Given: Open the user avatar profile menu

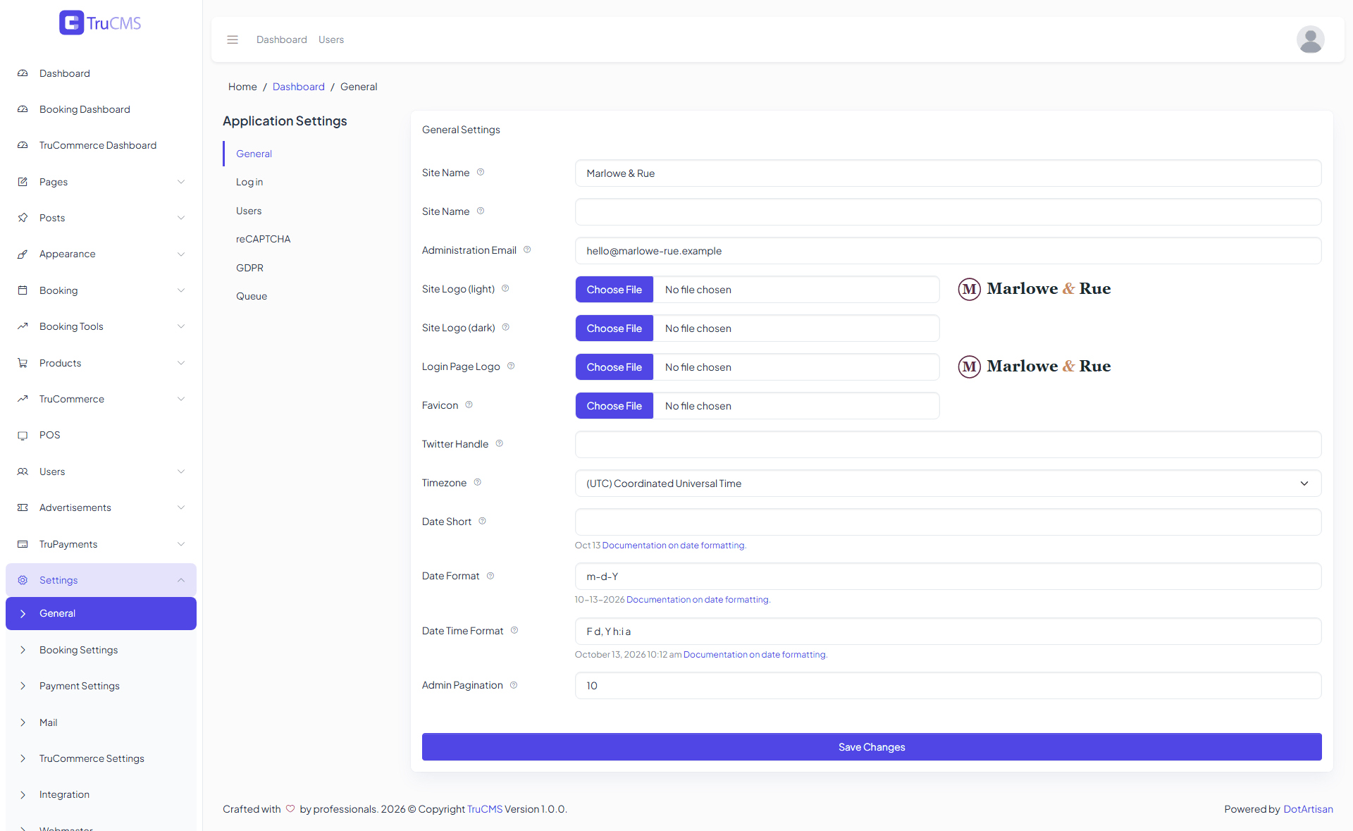Looking at the screenshot, I should (x=1310, y=39).
